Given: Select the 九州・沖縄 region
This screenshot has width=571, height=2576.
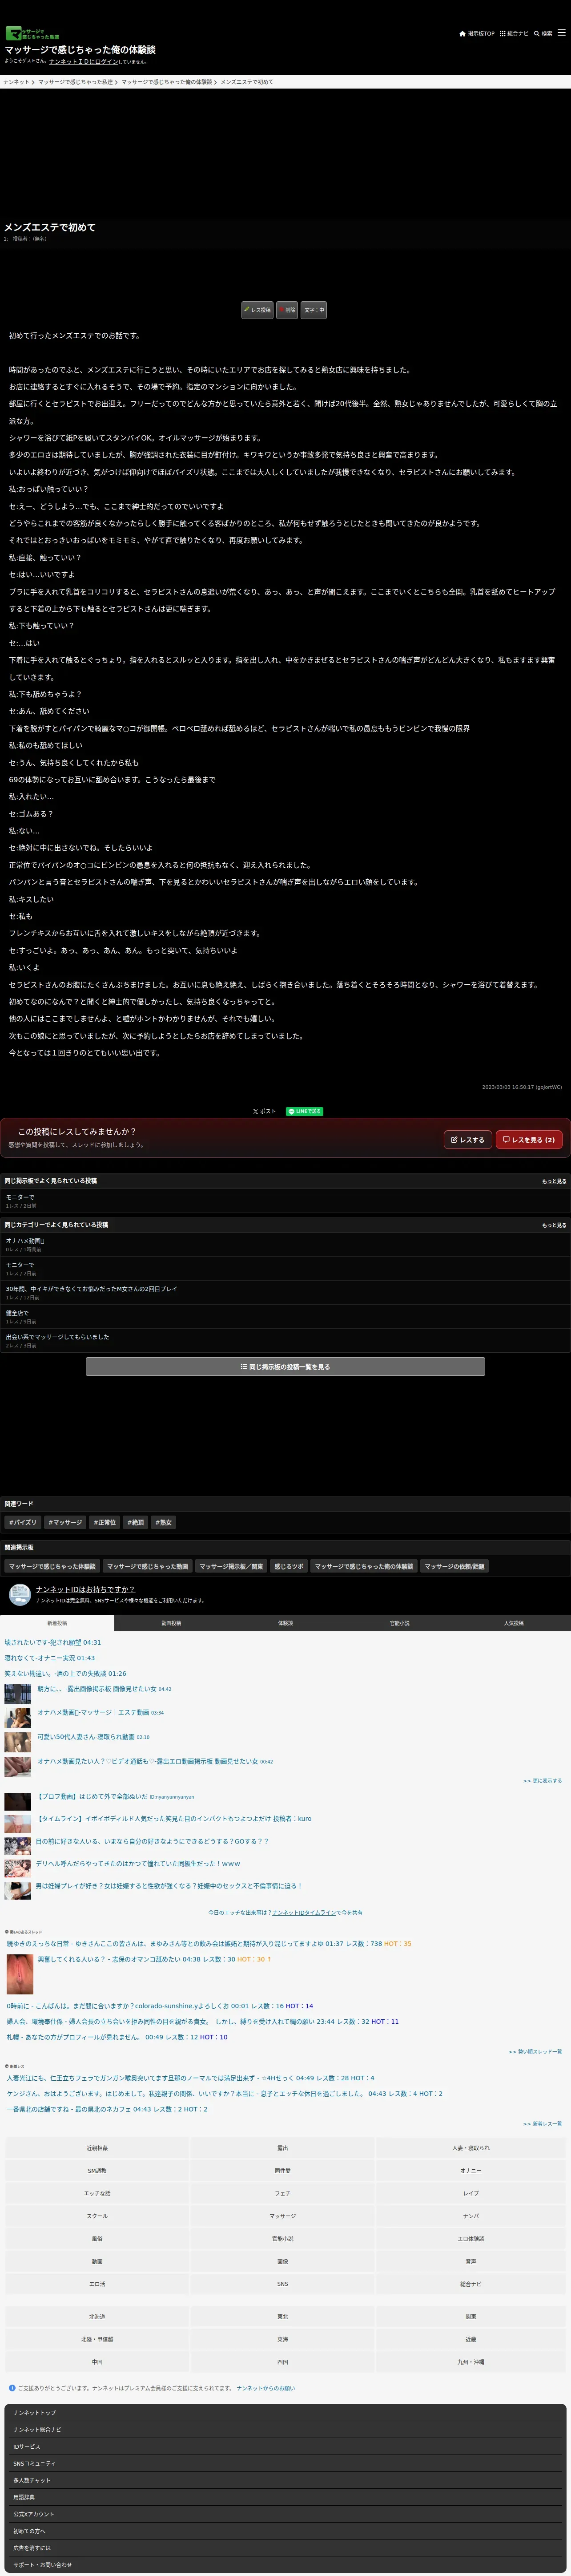Looking at the screenshot, I should pyautogui.click(x=471, y=2361).
